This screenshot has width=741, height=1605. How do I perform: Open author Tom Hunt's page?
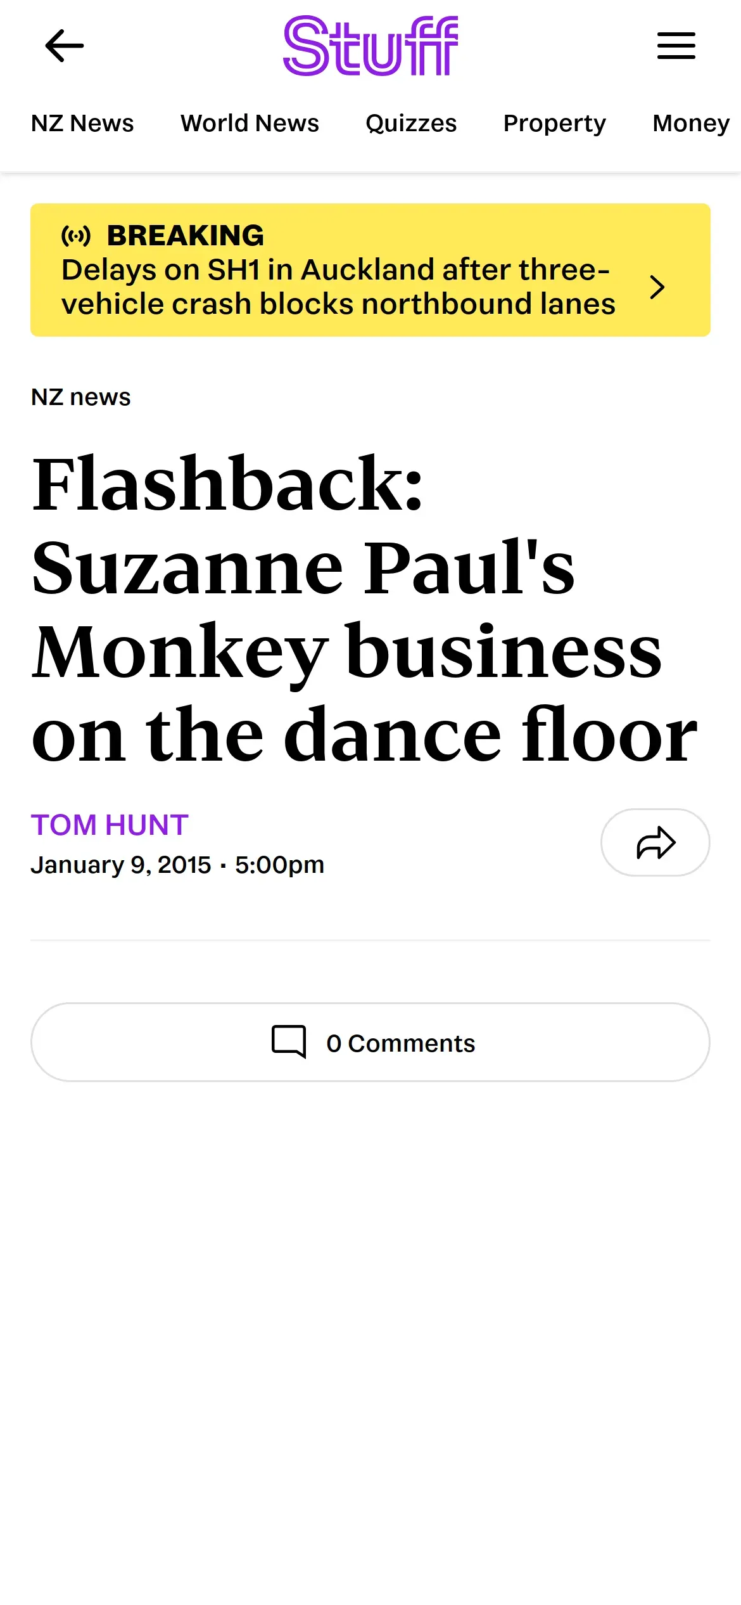[x=110, y=825]
